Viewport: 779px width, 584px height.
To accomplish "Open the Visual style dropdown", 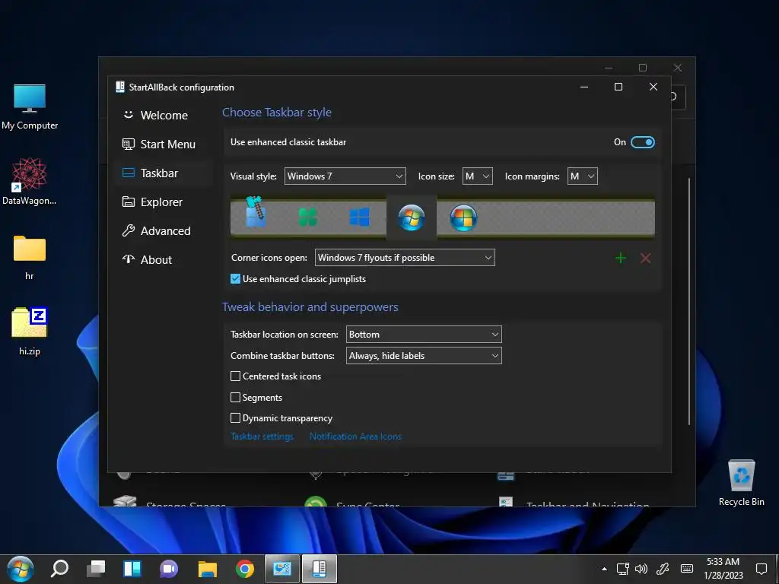I will (x=345, y=176).
